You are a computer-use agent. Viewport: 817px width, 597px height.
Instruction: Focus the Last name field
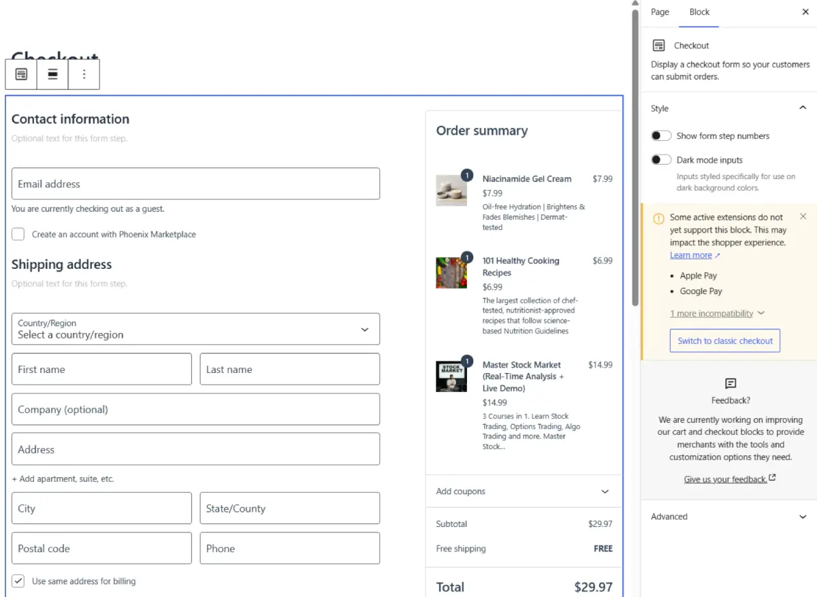pyautogui.click(x=290, y=369)
